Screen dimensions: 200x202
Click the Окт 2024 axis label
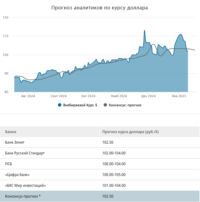point(88,96)
